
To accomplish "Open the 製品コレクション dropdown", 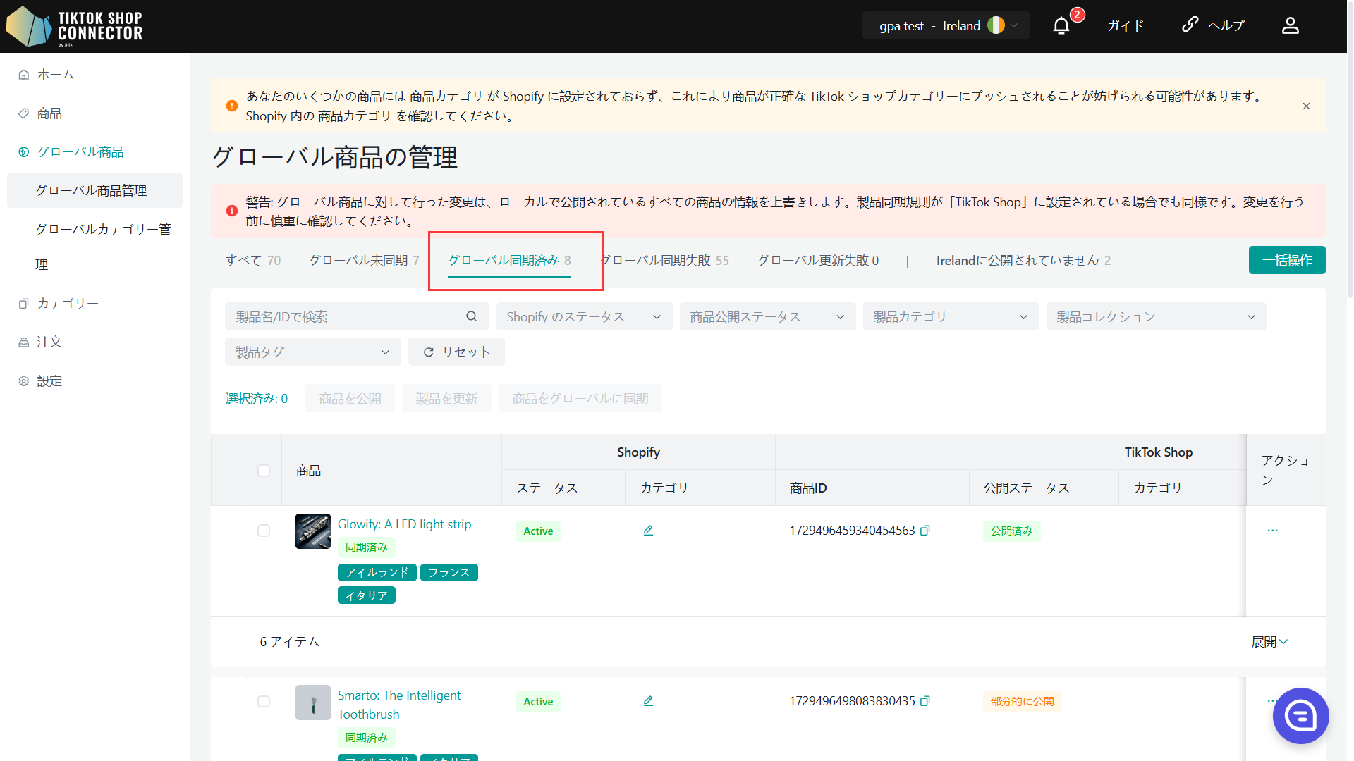I will [1156, 316].
